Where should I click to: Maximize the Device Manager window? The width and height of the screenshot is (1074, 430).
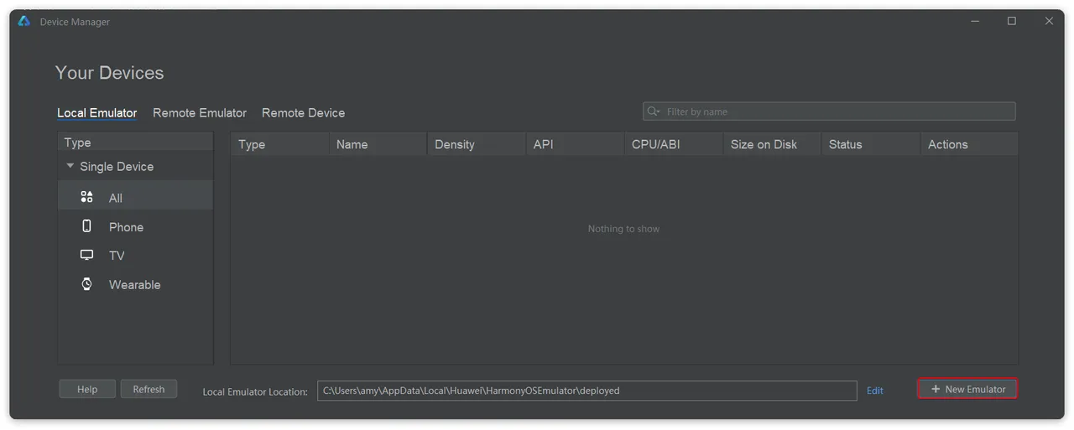click(x=1012, y=21)
